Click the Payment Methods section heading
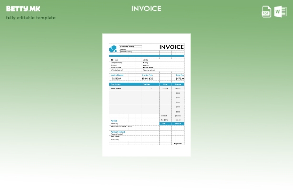This screenshot has height=190, width=293. pyautogui.click(x=118, y=132)
